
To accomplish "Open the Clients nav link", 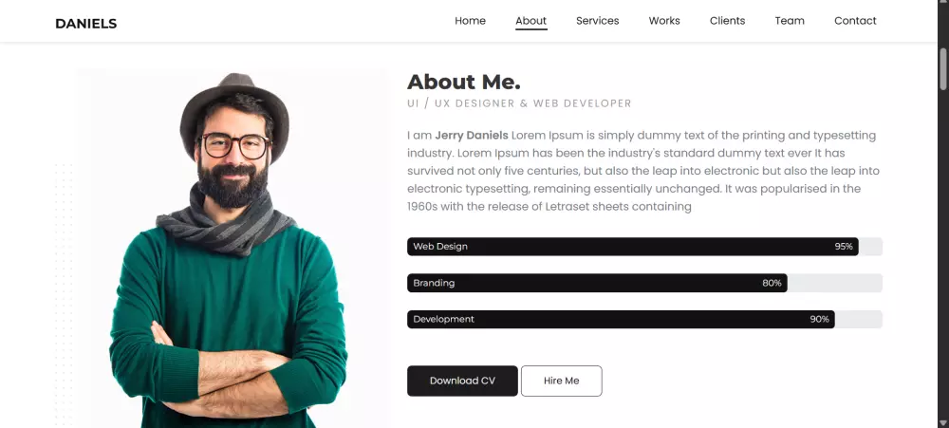I will pyautogui.click(x=727, y=21).
